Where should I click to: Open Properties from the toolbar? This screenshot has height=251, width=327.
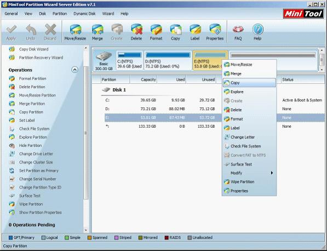215,32
